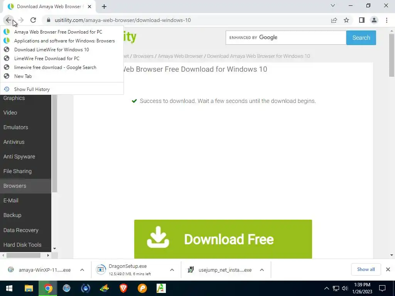This screenshot has height=296, width=395.
Task: Click the page vertical scrollbar thumb
Action: pos(392,55)
